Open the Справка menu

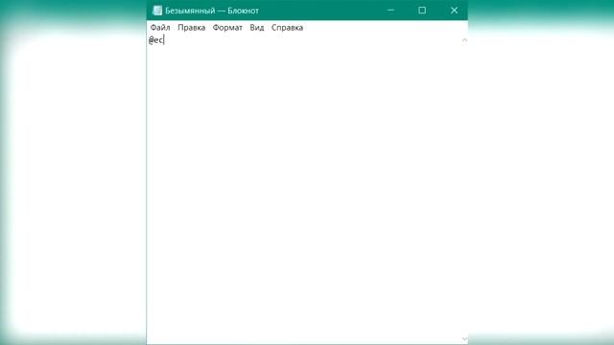point(287,28)
